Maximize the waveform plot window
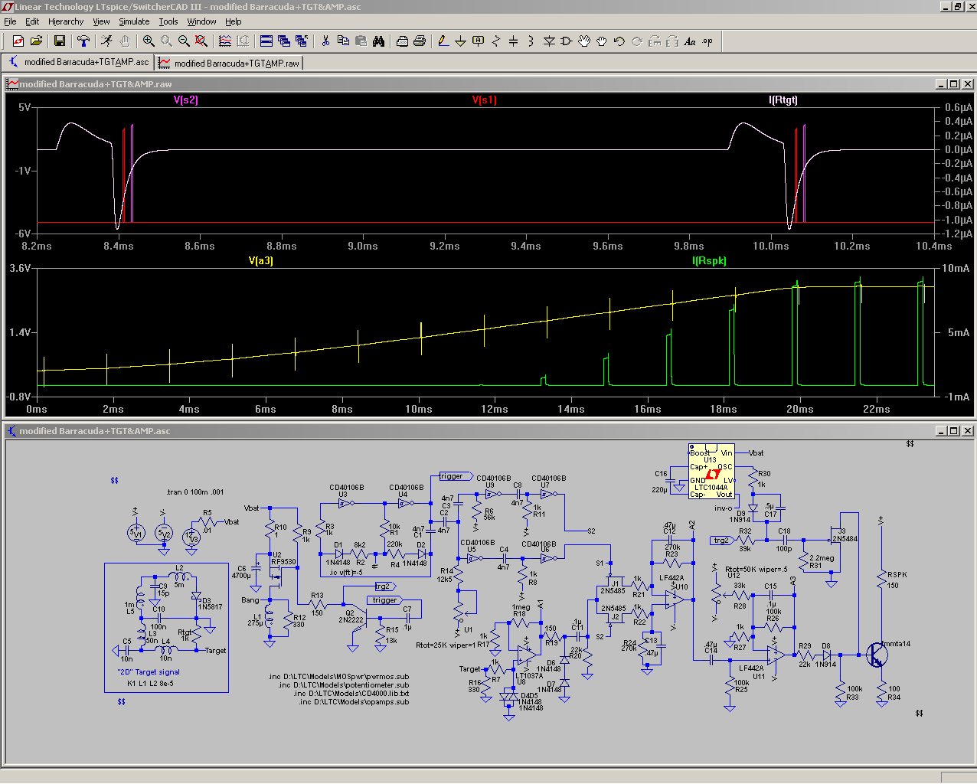 (x=953, y=84)
